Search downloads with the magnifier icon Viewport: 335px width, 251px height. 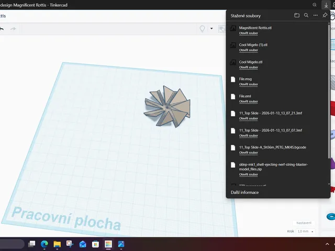[306, 15]
